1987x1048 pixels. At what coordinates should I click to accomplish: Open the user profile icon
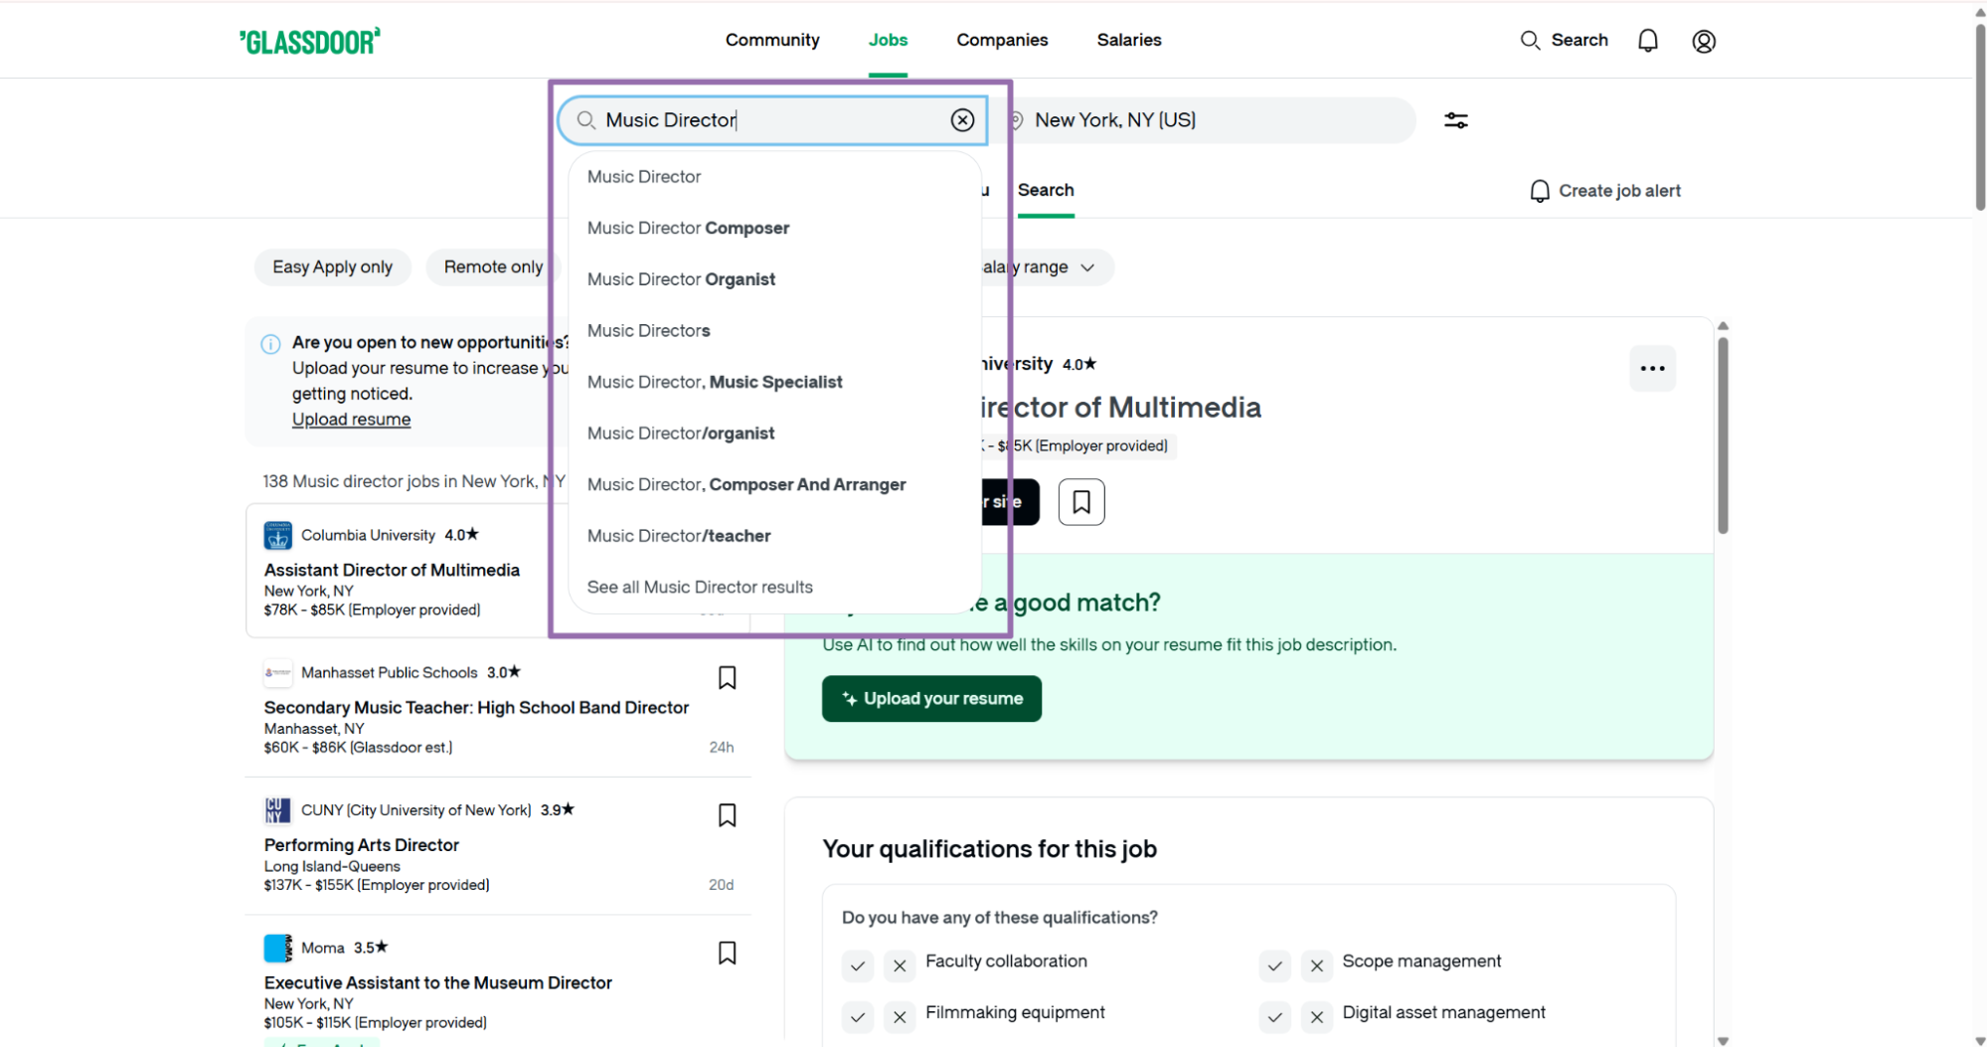coord(1704,41)
